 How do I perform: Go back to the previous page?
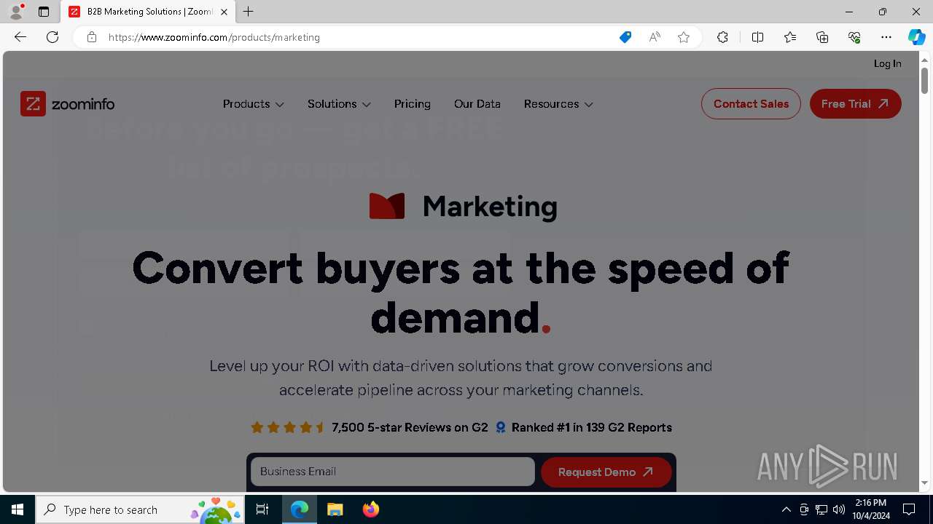(20, 37)
